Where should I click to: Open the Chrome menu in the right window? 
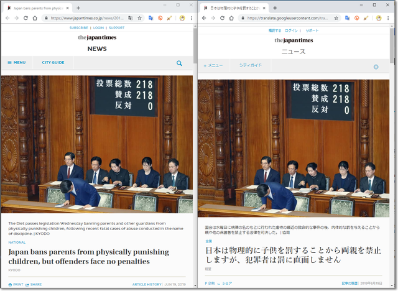tap(387, 18)
